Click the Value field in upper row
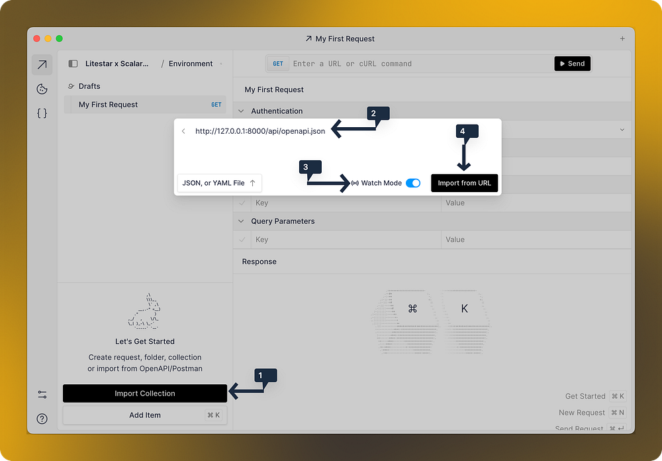 tap(536, 203)
